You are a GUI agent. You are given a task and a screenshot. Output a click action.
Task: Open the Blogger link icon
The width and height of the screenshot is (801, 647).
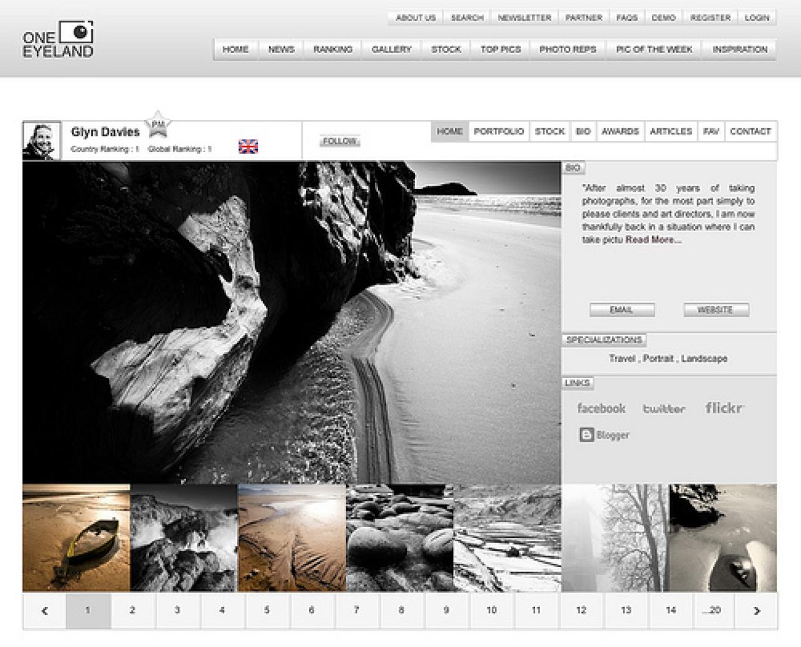605,435
